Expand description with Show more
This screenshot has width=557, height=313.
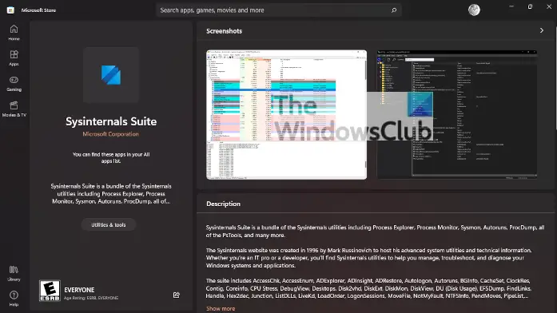221,308
